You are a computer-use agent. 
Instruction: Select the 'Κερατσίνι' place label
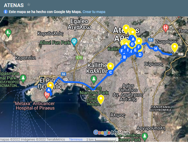pos(25,58)
